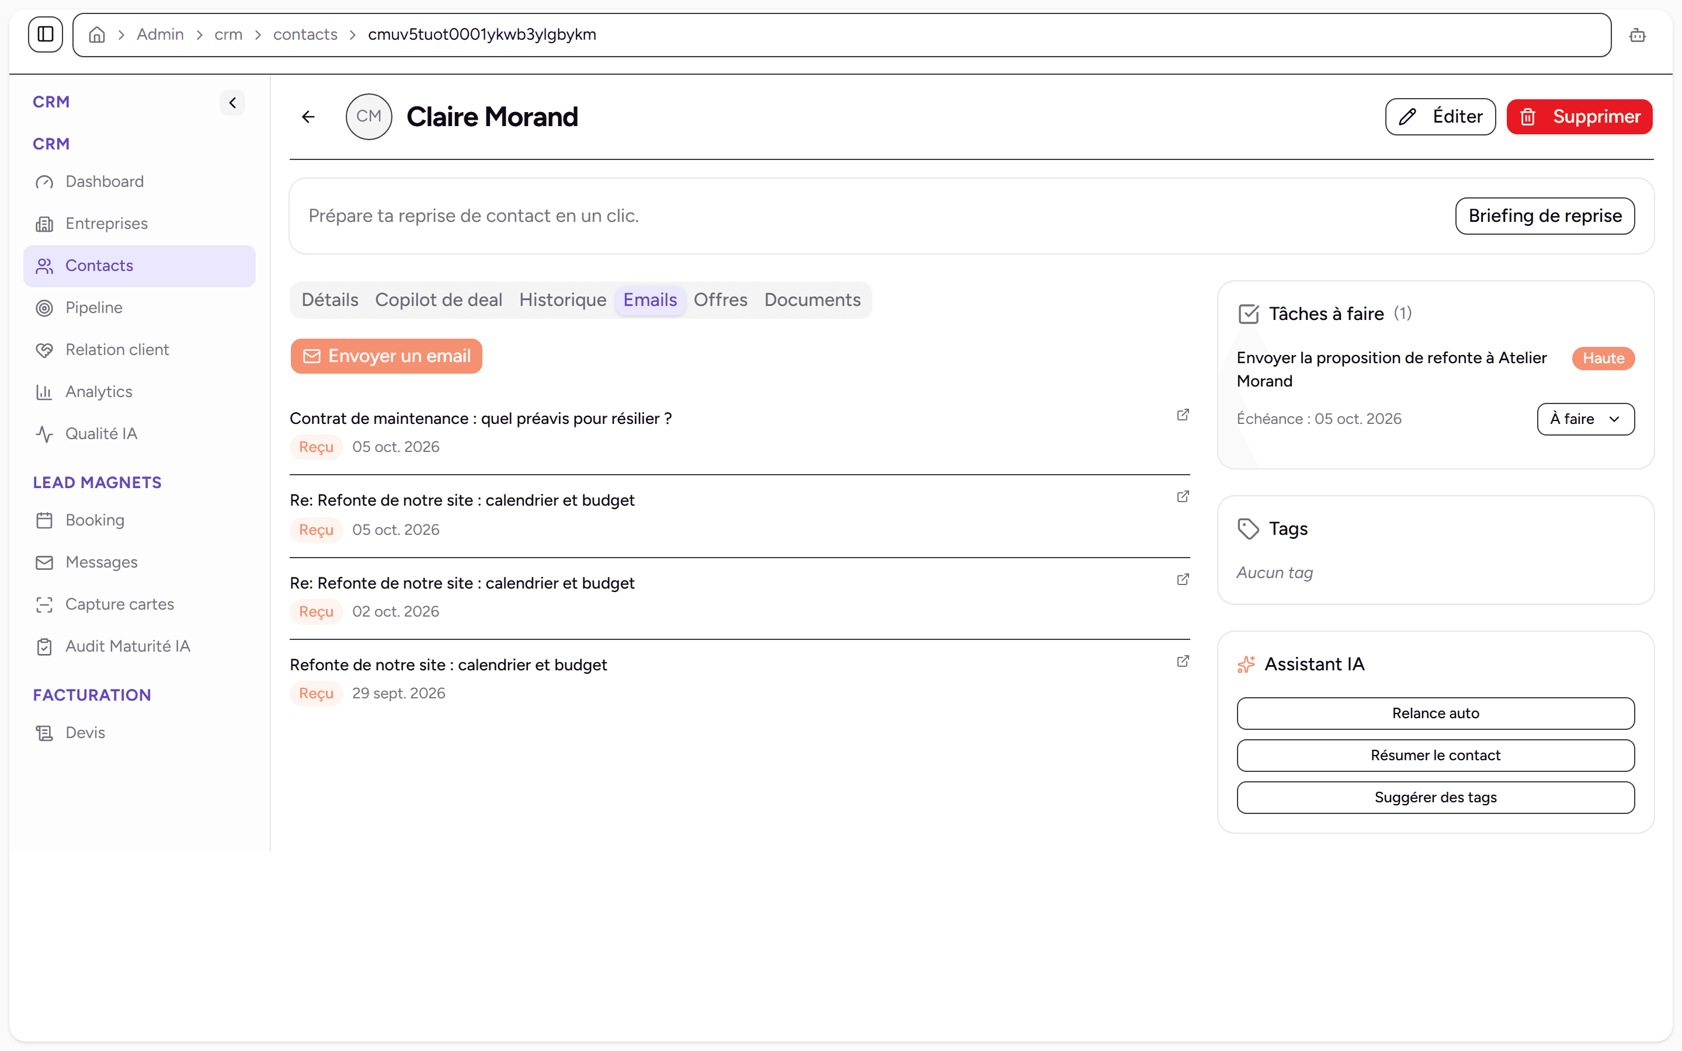Open external link for Contrat de maintenance email
Viewport: 1682px width, 1051px height.
1182,415
